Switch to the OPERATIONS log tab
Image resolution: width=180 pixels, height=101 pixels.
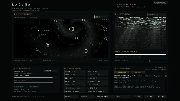tap(122, 73)
